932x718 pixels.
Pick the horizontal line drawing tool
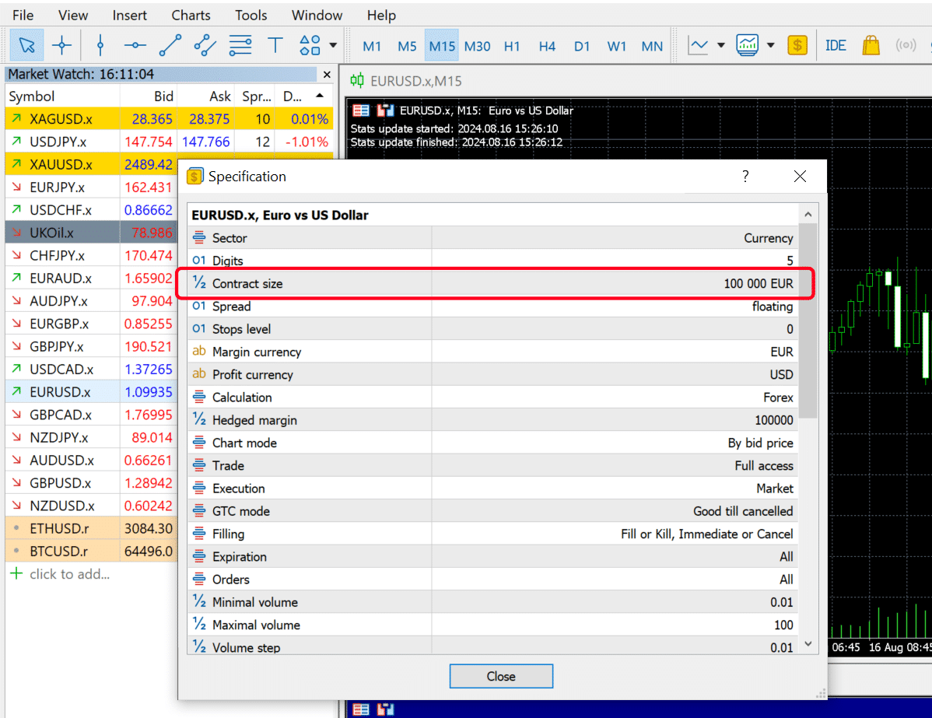135,45
